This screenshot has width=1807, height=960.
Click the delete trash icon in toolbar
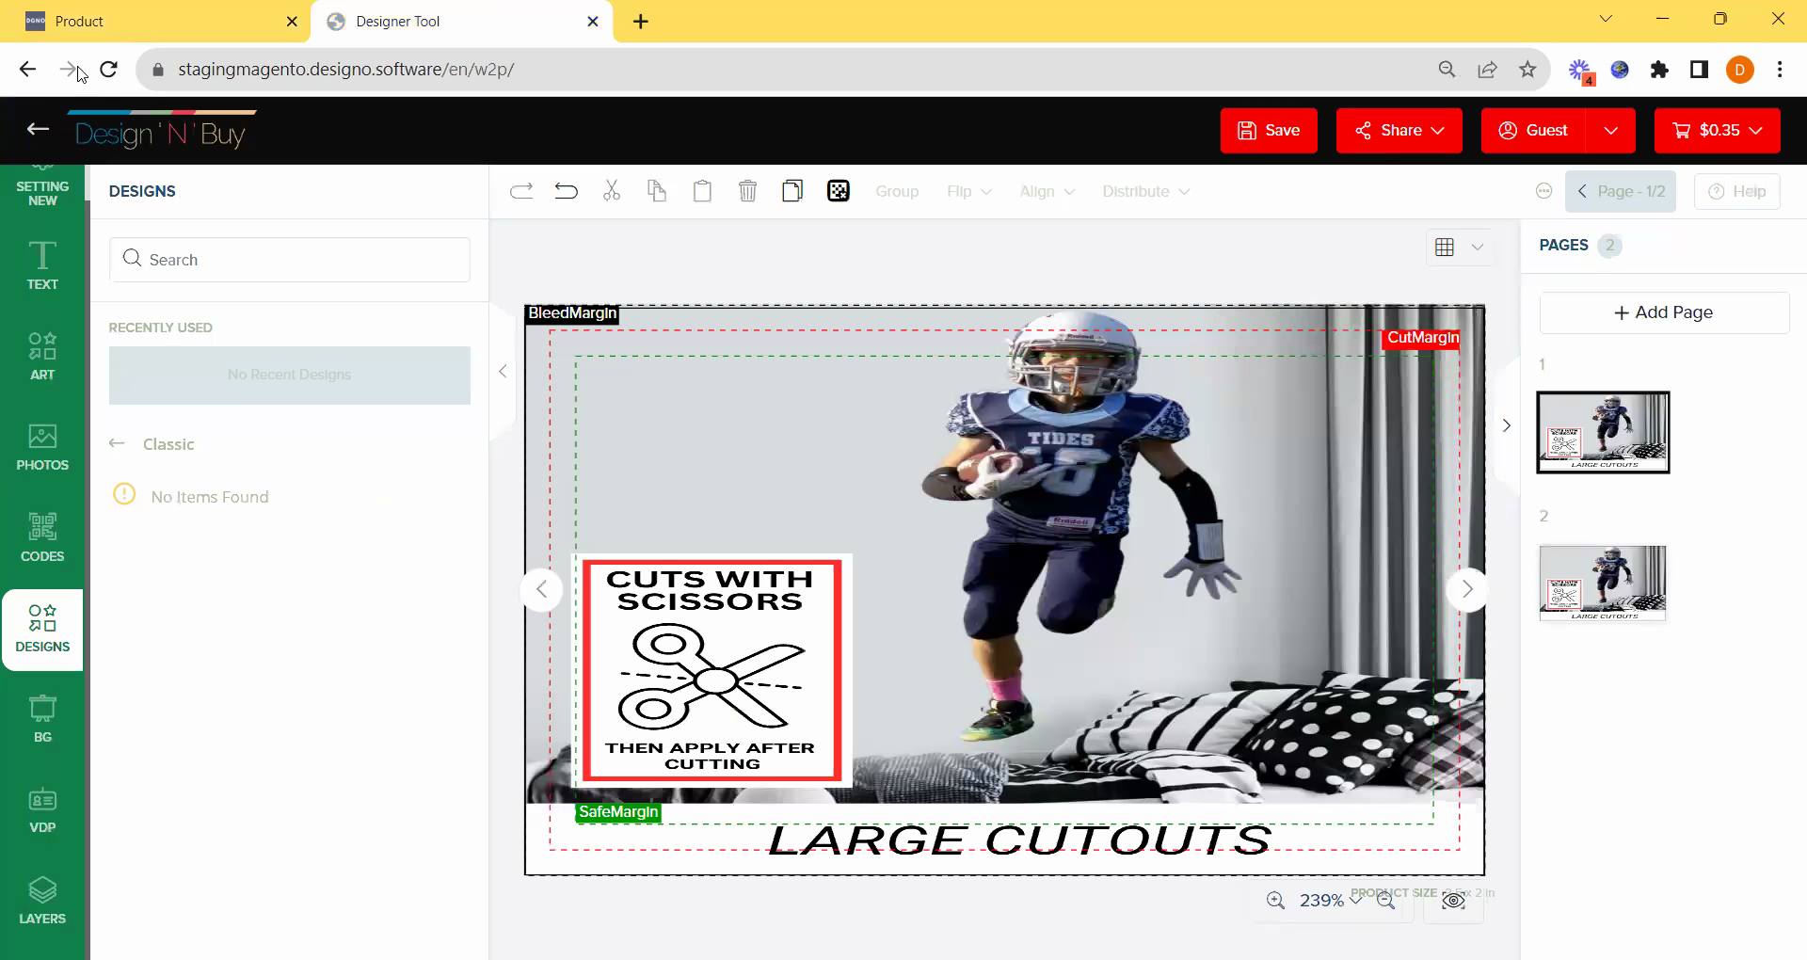coord(747,192)
